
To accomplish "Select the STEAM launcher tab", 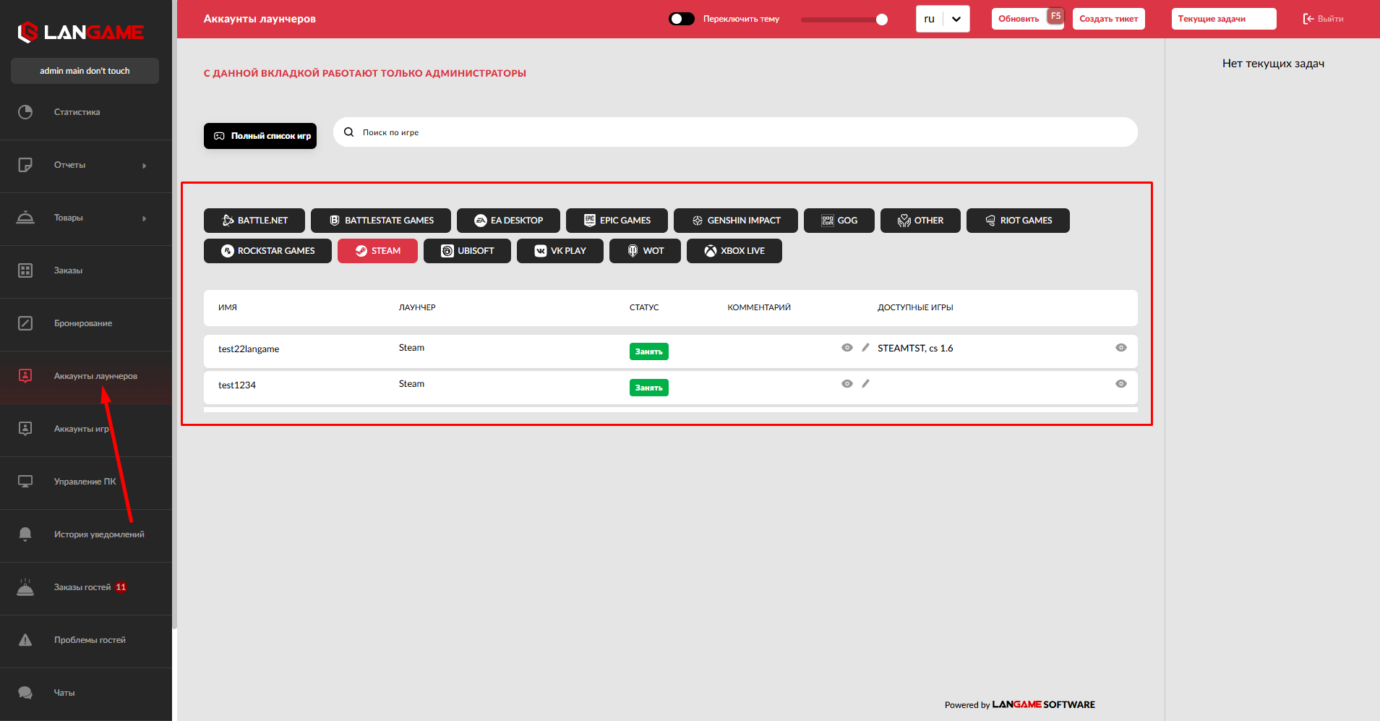I will [x=377, y=251].
